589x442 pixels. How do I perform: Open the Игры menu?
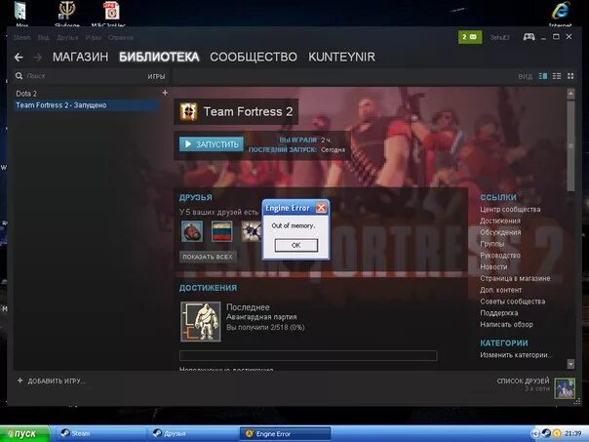click(x=94, y=38)
